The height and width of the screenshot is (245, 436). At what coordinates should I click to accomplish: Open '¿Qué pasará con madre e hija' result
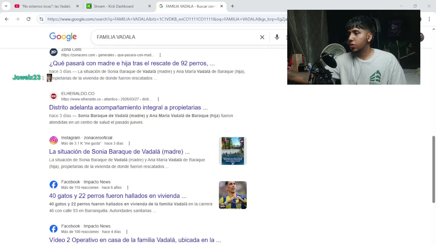pyautogui.click(x=132, y=63)
